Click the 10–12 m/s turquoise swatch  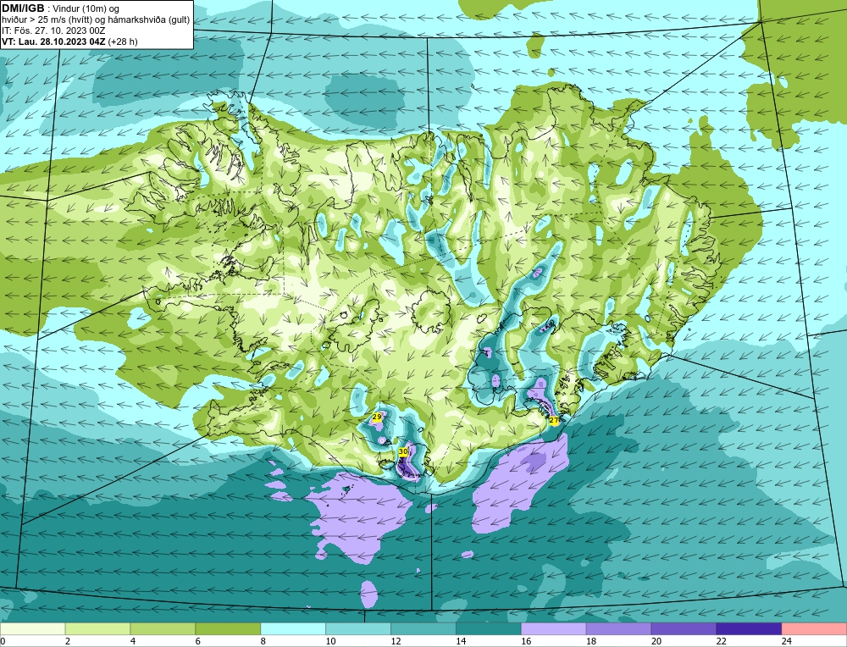[358, 629]
